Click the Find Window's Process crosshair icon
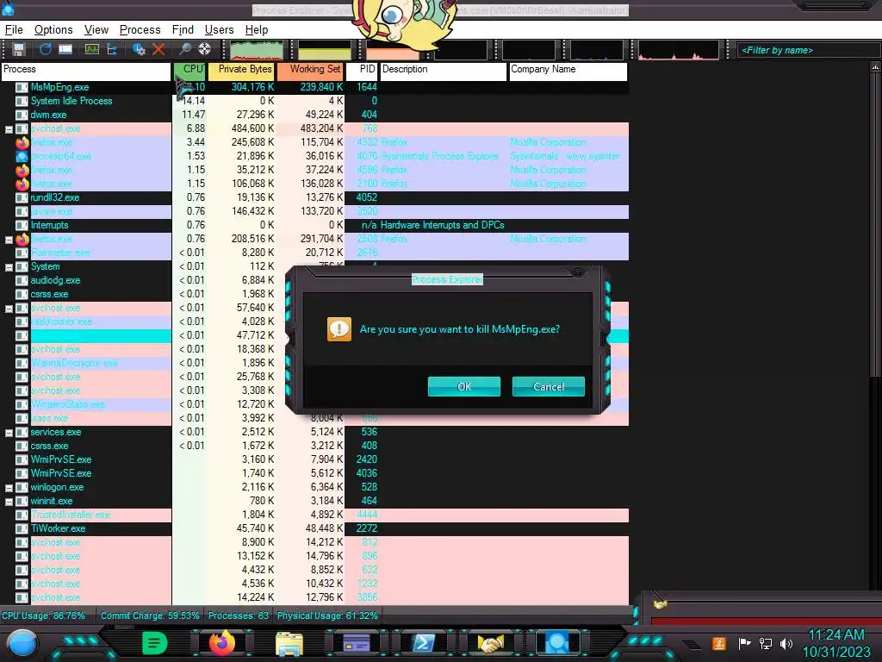 pyautogui.click(x=205, y=49)
